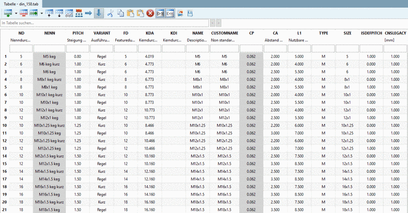Click the M14x1.5 NAME cell in row 16
Viewport: 408px width, 213px height.
tap(198, 172)
